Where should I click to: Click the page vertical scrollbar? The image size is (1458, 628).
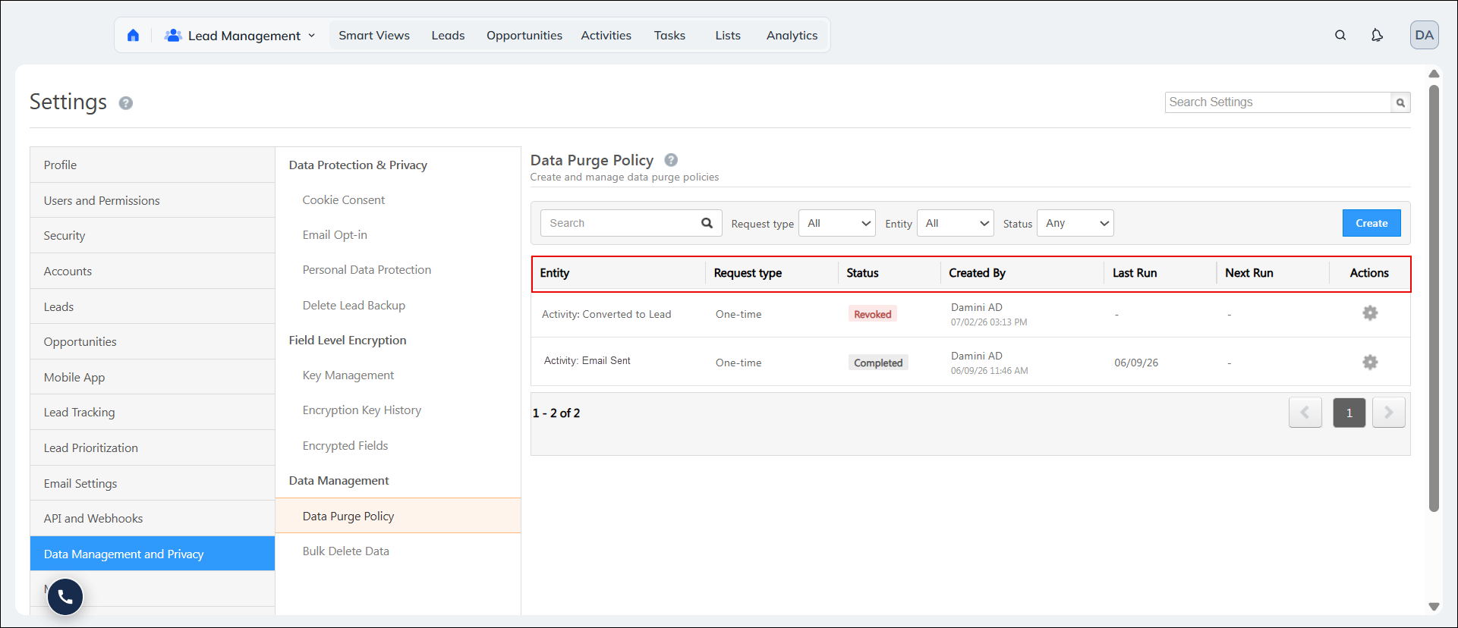1434,298
